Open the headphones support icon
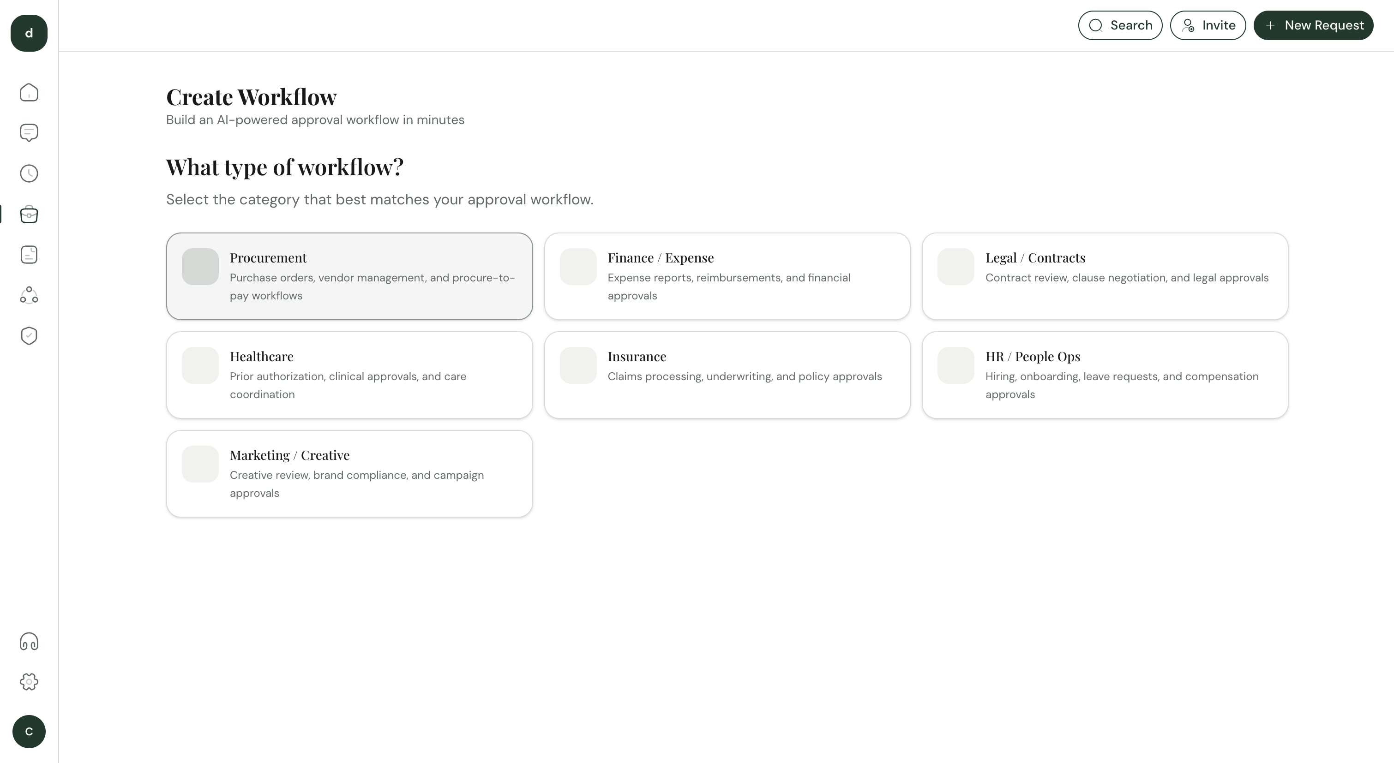 coord(29,642)
